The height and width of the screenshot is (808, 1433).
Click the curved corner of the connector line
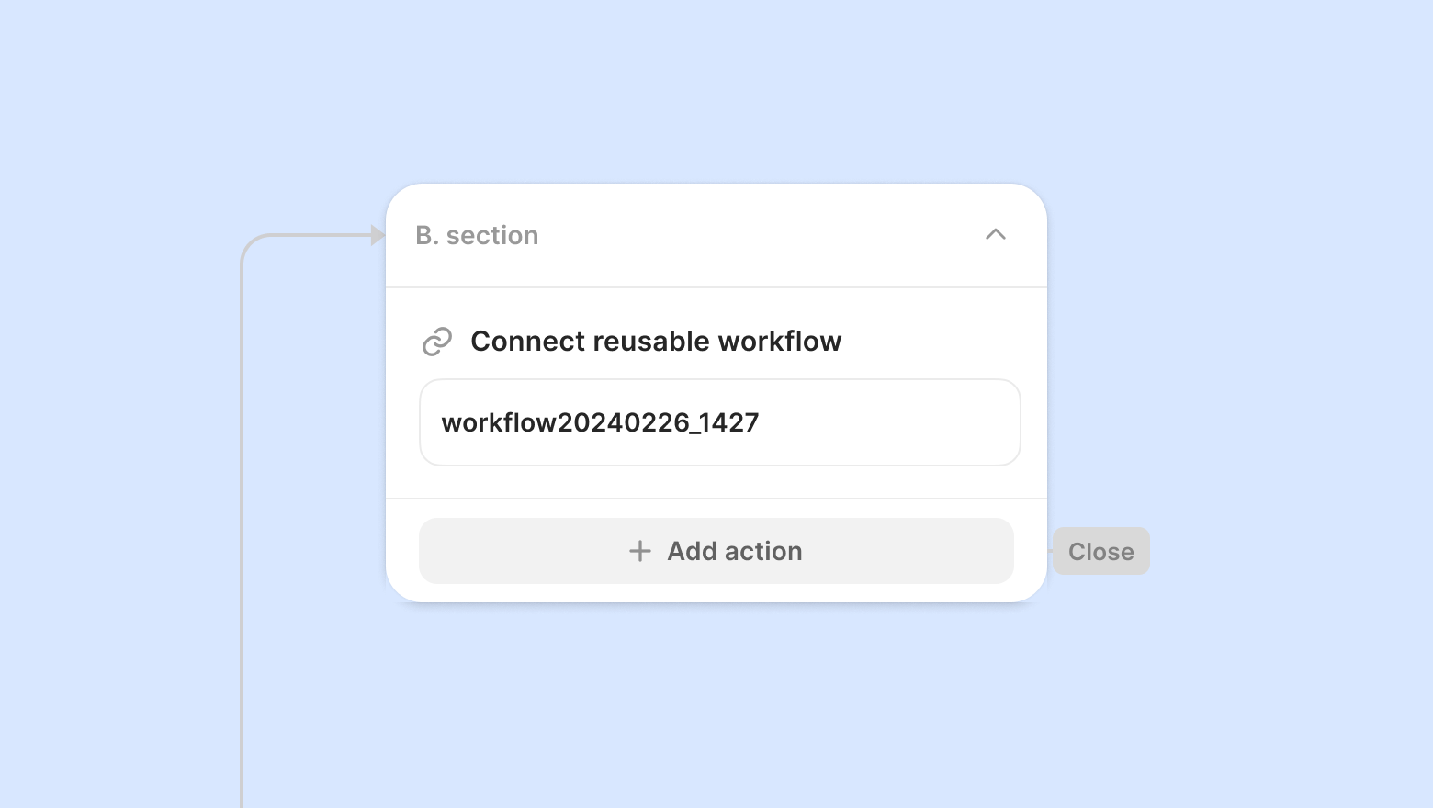[x=250, y=244]
